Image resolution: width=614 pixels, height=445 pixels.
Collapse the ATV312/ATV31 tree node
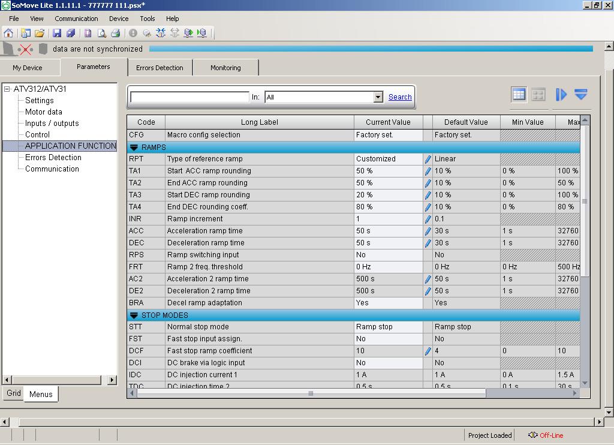[7, 89]
